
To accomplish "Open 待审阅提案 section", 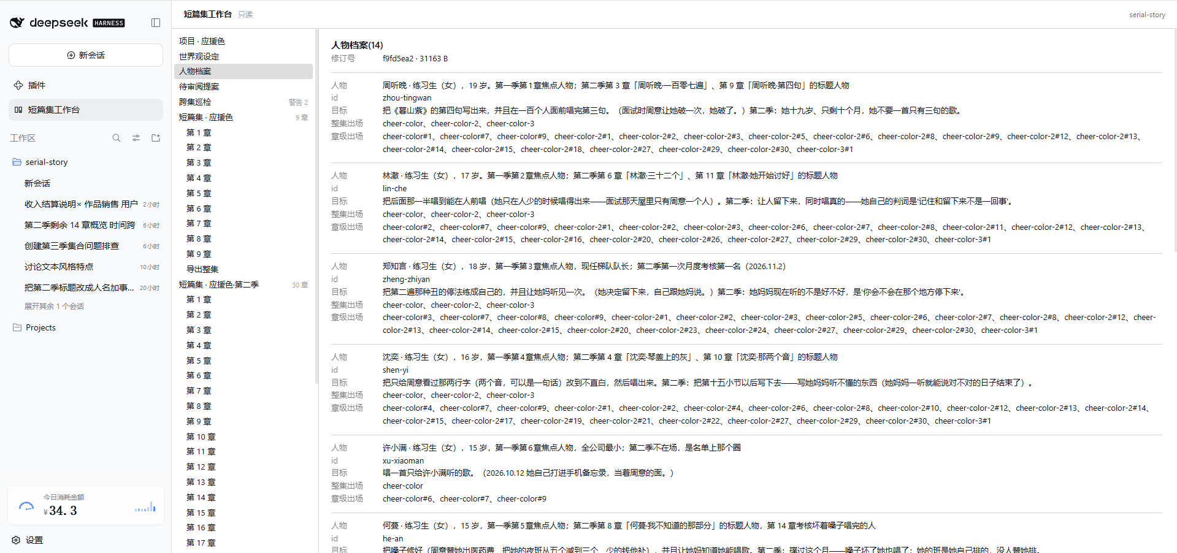I will 243,86.
